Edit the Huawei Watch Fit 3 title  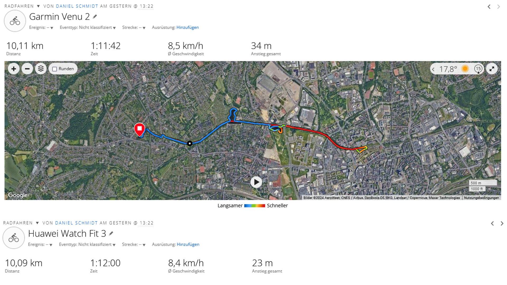[111, 234]
